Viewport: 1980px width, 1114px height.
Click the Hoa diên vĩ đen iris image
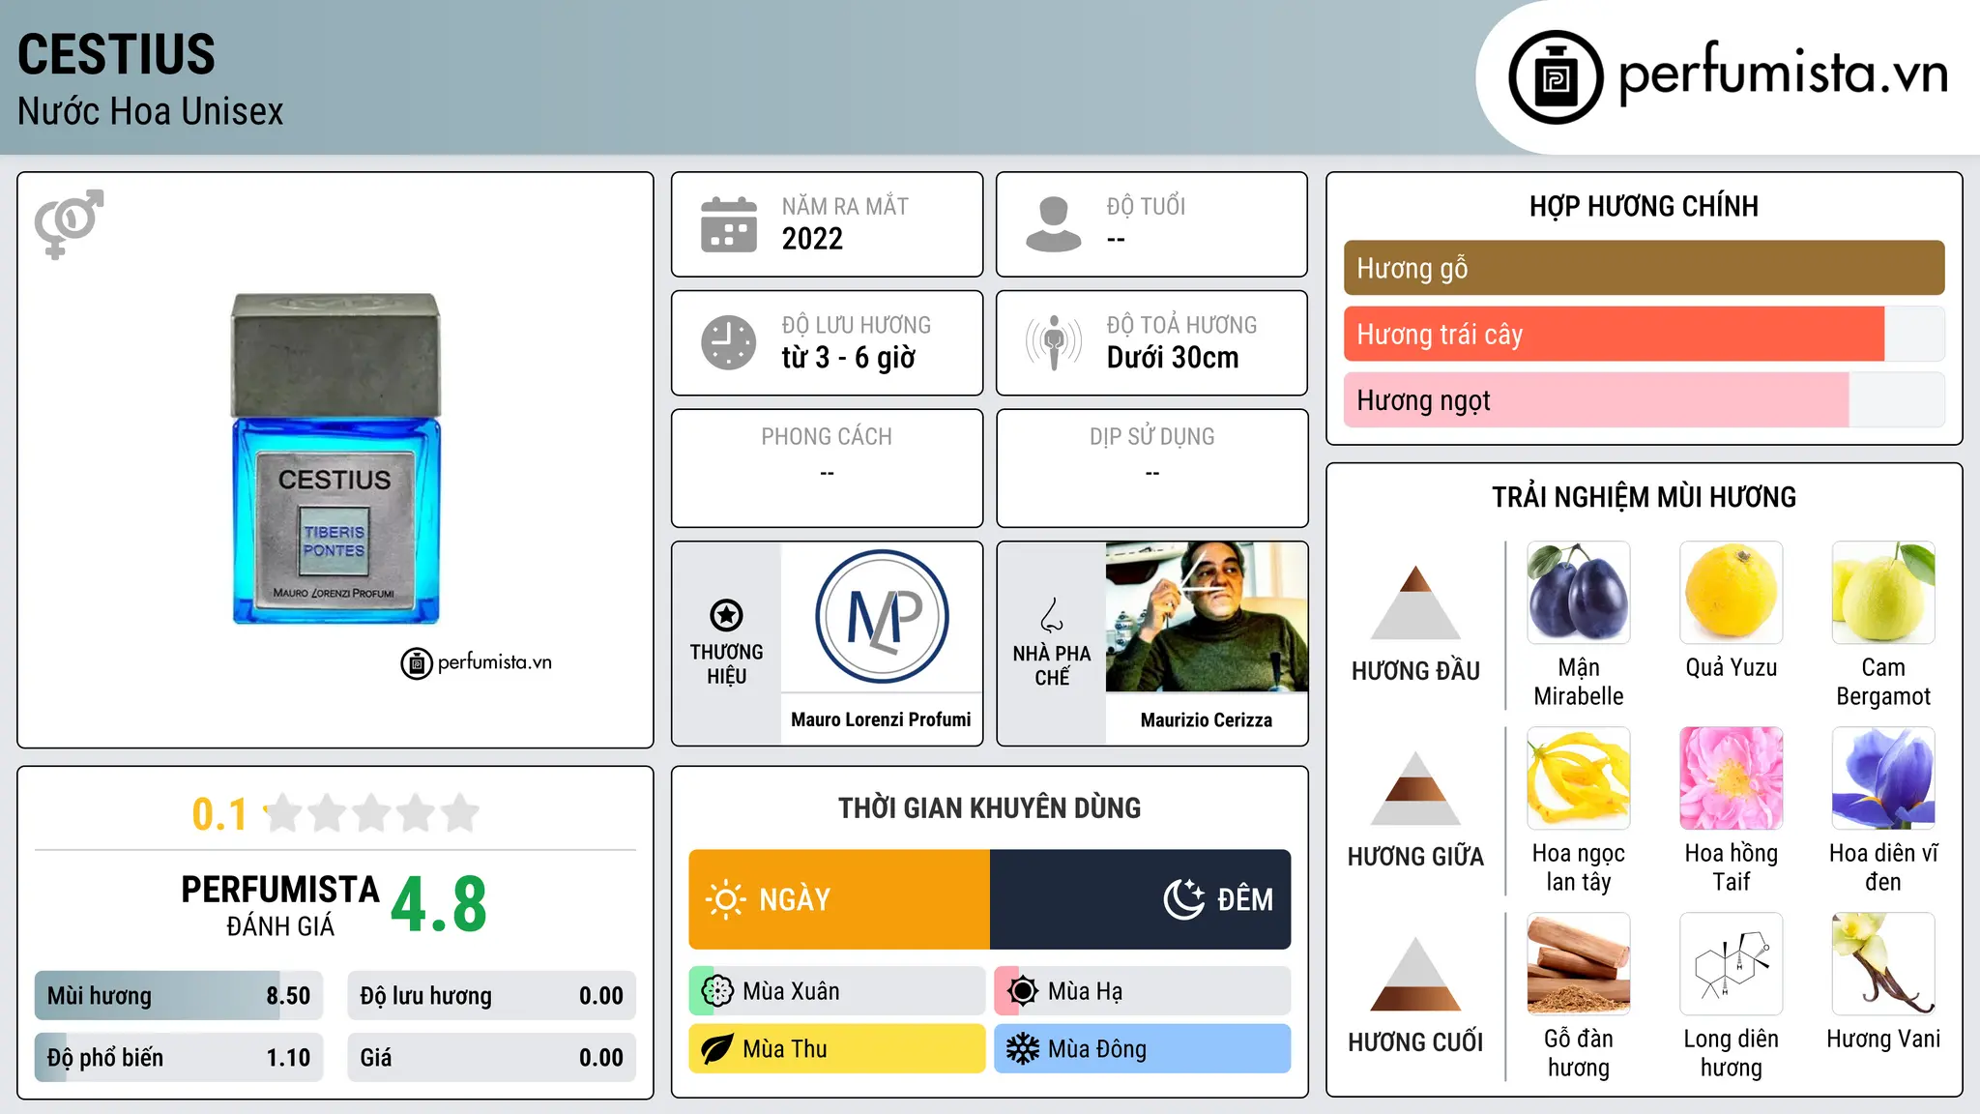1883,778
